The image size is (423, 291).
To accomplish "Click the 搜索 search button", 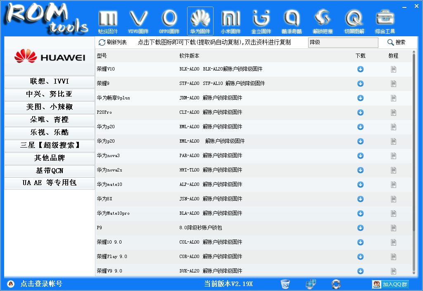I will point(396,42).
